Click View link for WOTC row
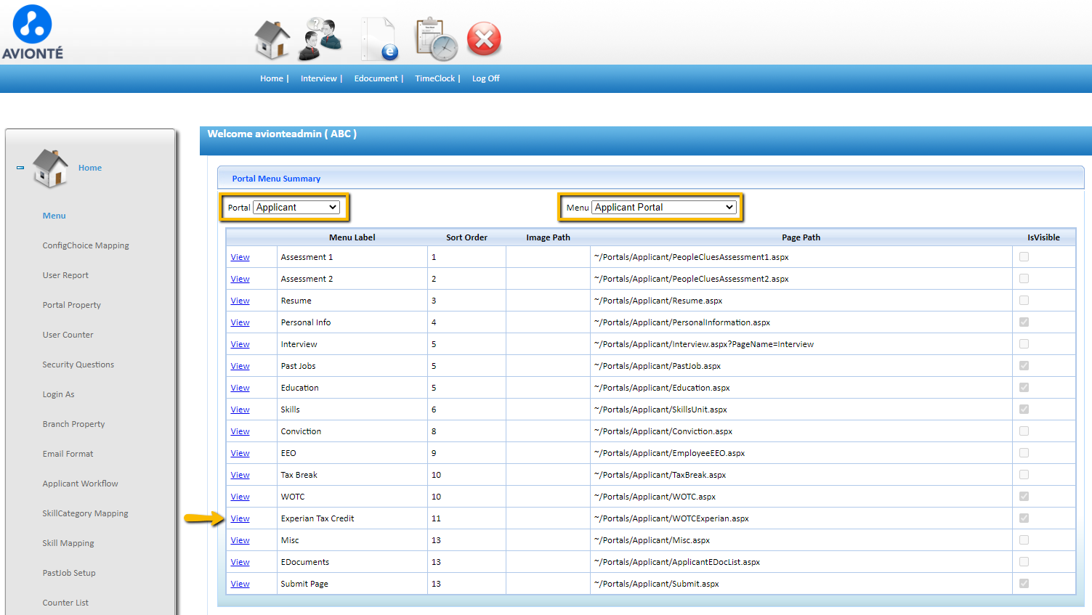 coord(240,497)
